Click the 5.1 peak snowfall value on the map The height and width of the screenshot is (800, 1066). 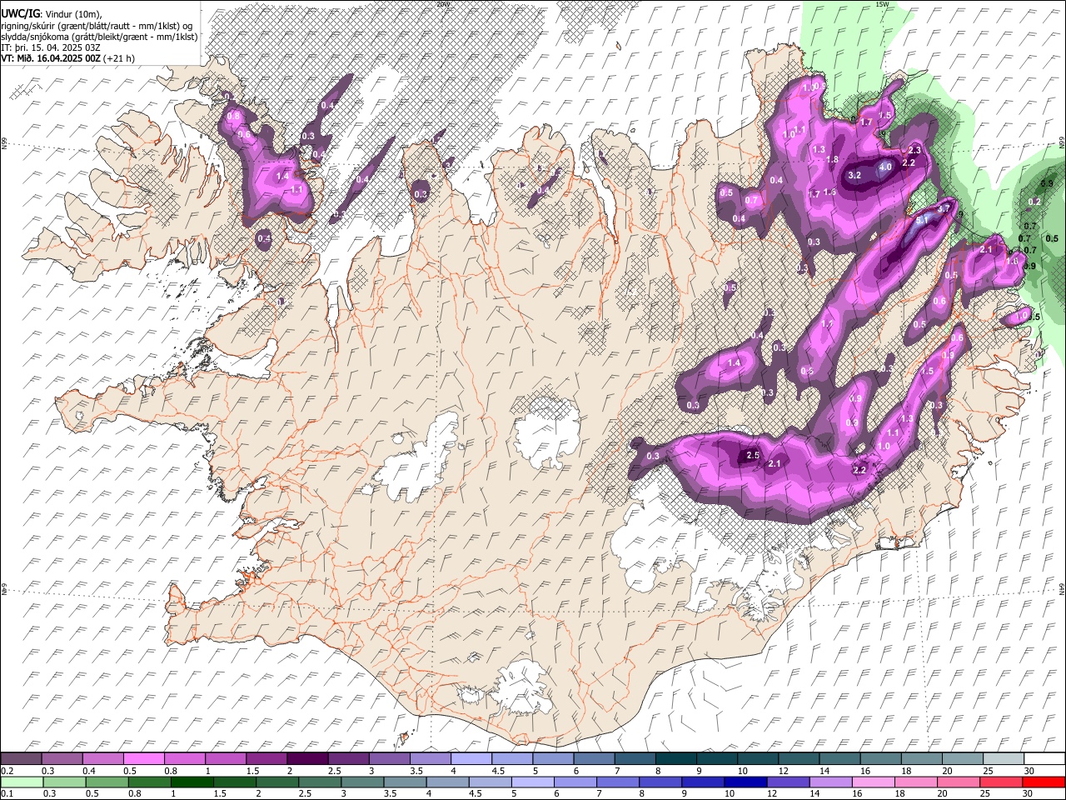[922, 221]
